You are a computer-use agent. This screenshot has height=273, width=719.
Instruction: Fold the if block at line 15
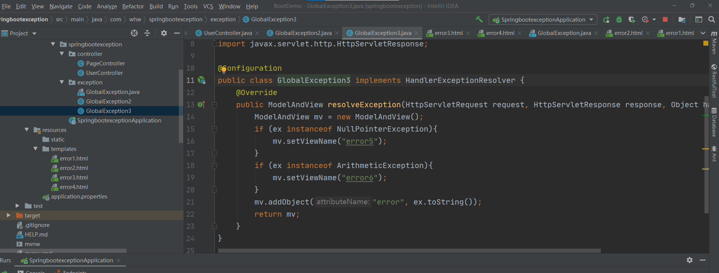tap(214, 129)
